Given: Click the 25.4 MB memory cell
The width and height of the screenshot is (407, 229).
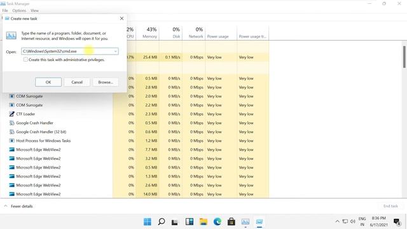Looking at the screenshot, I should pyautogui.click(x=148, y=57).
